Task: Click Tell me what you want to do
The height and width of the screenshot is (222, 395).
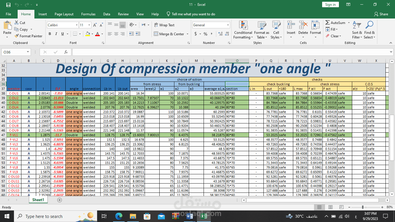Action: 191,14
